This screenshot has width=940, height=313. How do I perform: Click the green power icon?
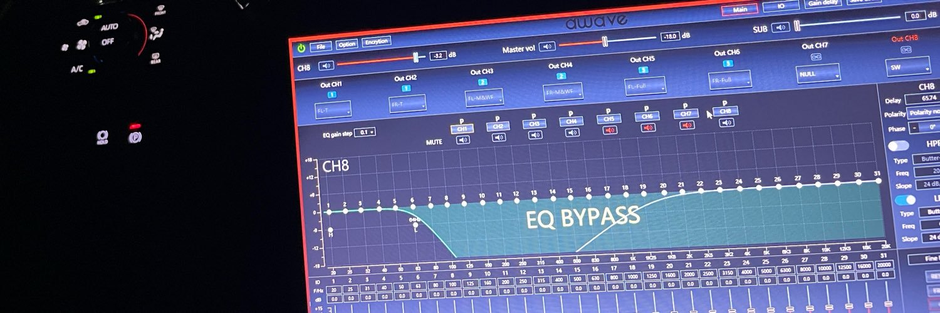pyautogui.click(x=301, y=48)
